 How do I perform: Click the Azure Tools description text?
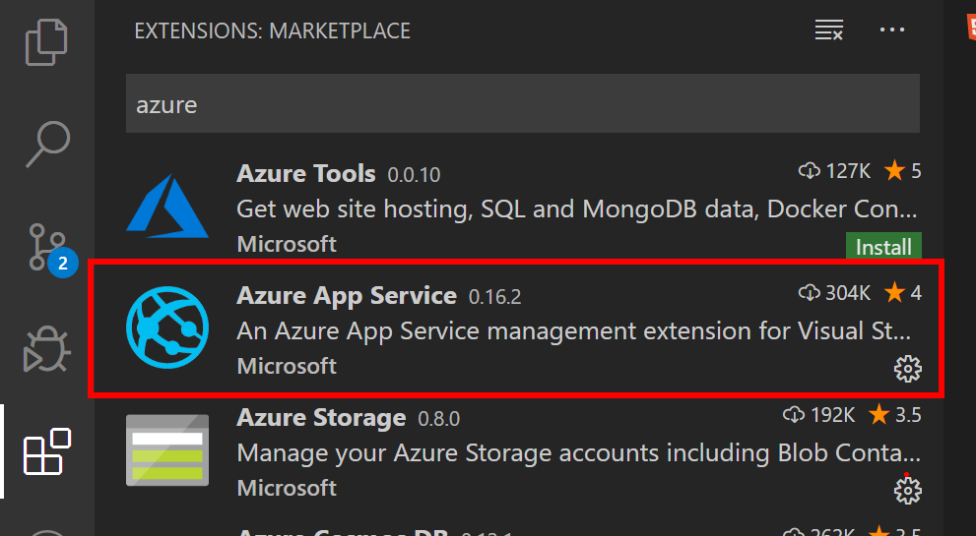(576, 209)
